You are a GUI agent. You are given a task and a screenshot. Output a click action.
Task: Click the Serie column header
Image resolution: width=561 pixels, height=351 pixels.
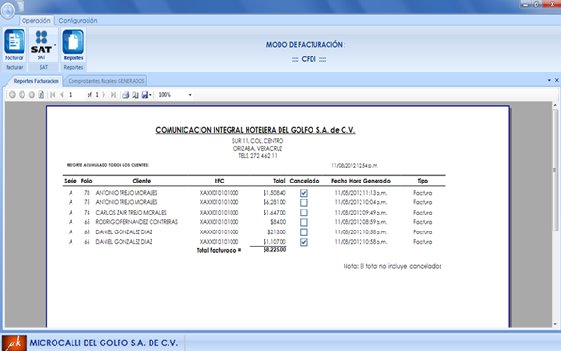click(x=71, y=181)
